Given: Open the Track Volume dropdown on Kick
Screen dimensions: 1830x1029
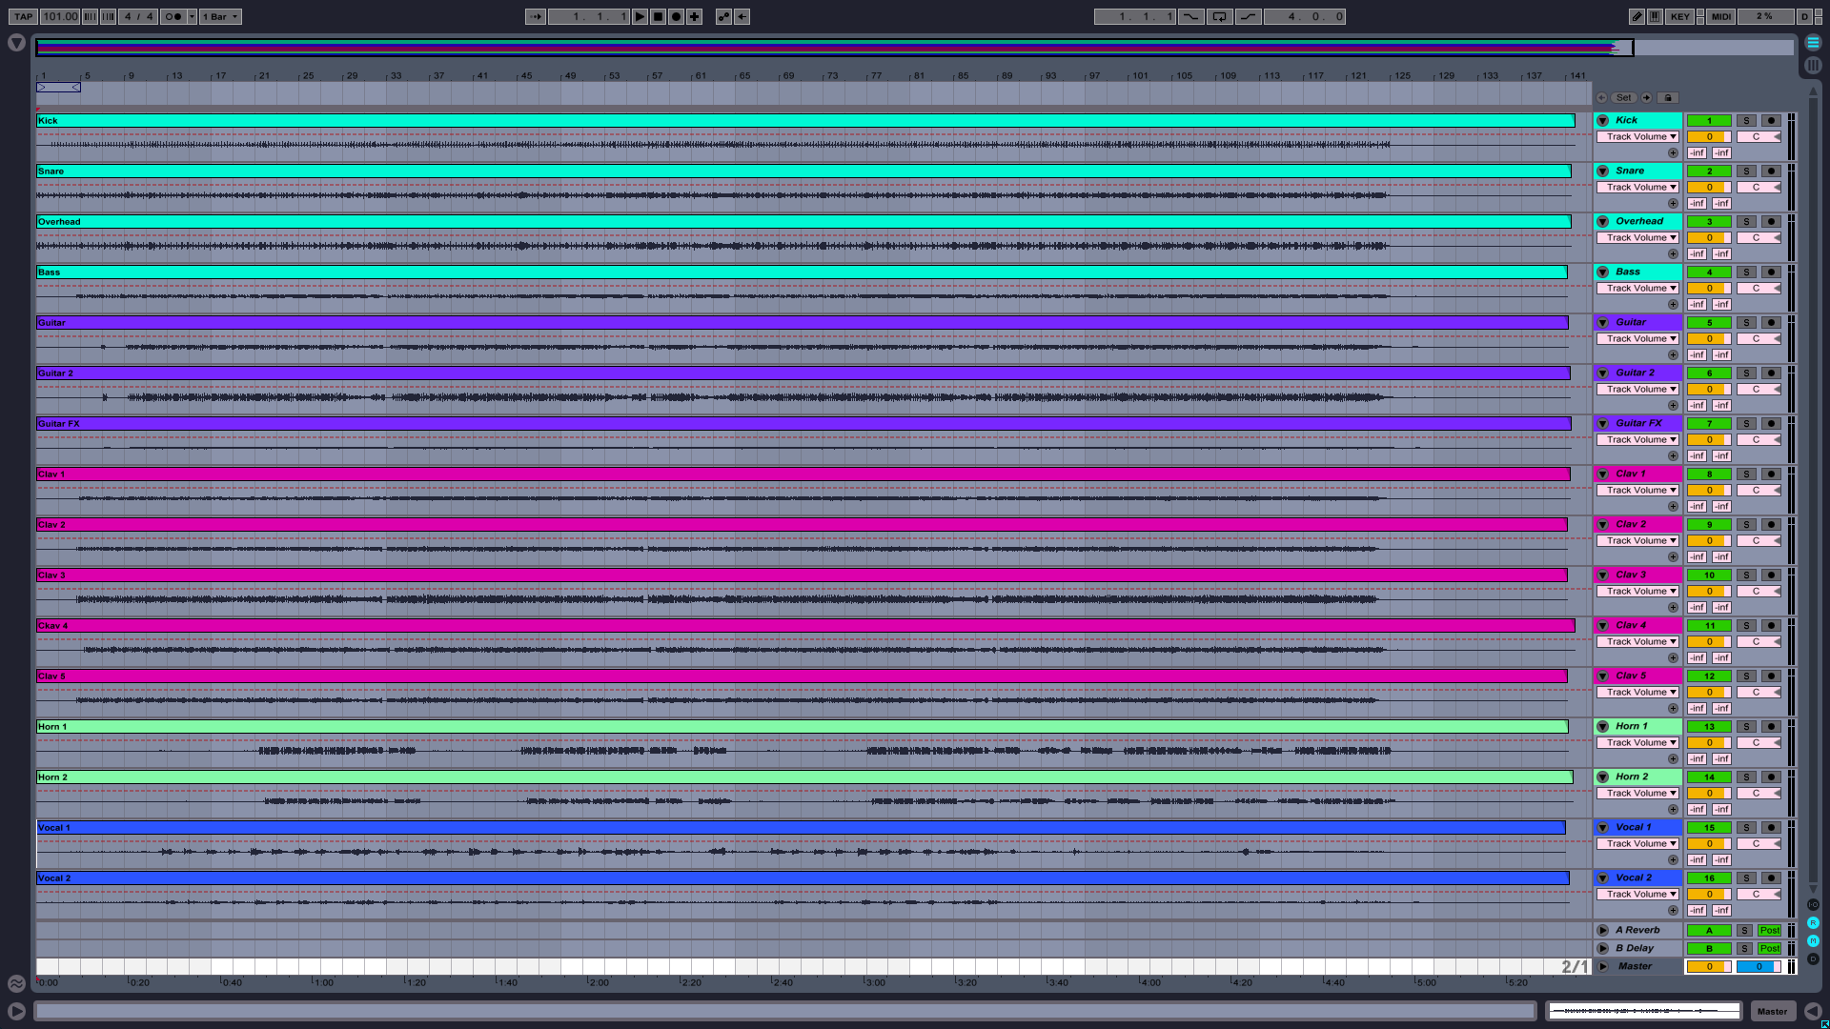Looking at the screenshot, I should [1637, 136].
